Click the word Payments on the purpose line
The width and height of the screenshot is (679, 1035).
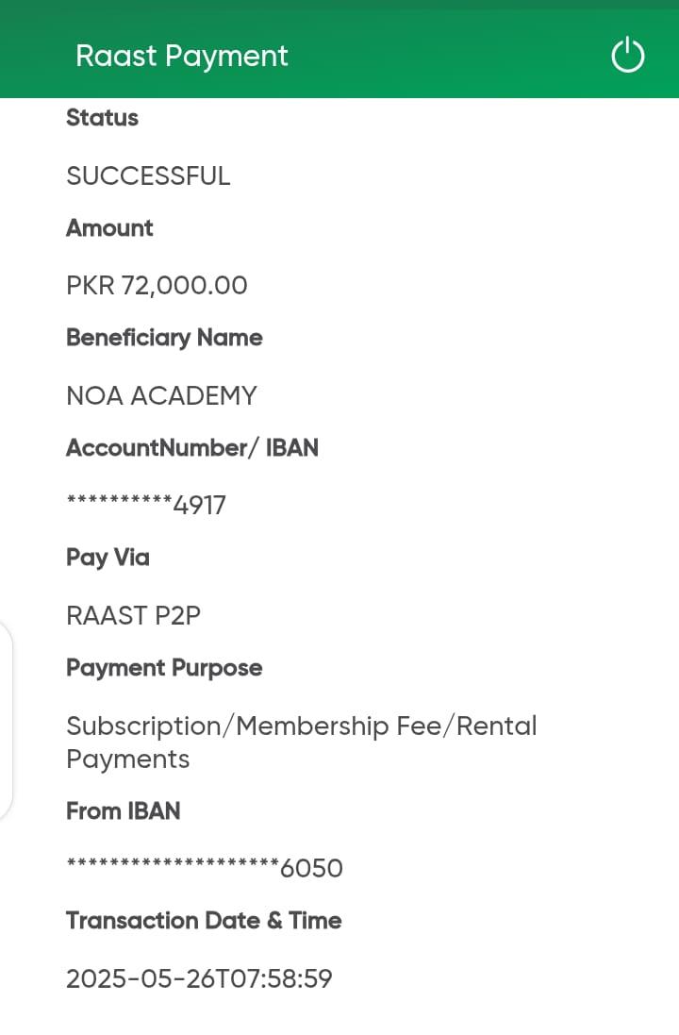pos(127,760)
